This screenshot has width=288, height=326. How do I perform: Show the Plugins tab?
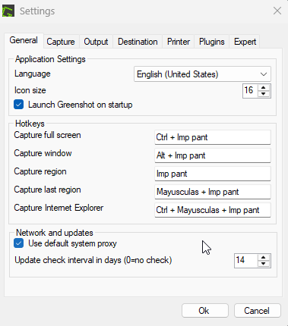[212, 42]
